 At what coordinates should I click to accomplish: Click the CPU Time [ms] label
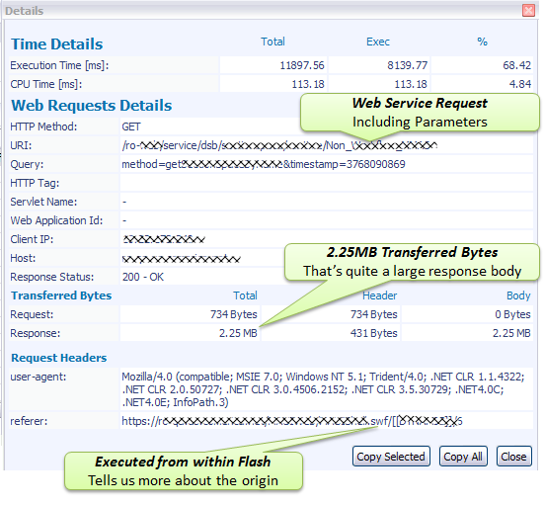point(45,84)
